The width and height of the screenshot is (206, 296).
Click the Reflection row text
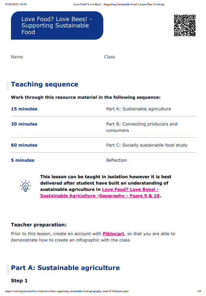[x=117, y=160]
